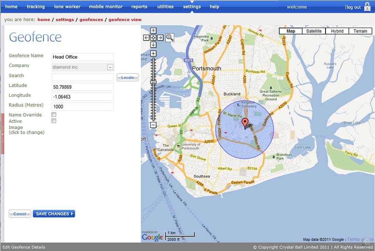Open the help menu

(x=215, y=7)
